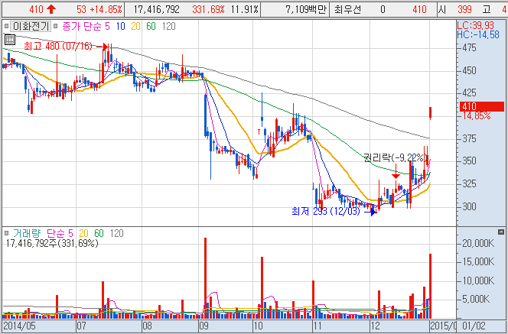The width and height of the screenshot is (508, 334).
Task: Click the red 410 current price tag on the axis
Action: pyautogui.click(x=482, y=106)
